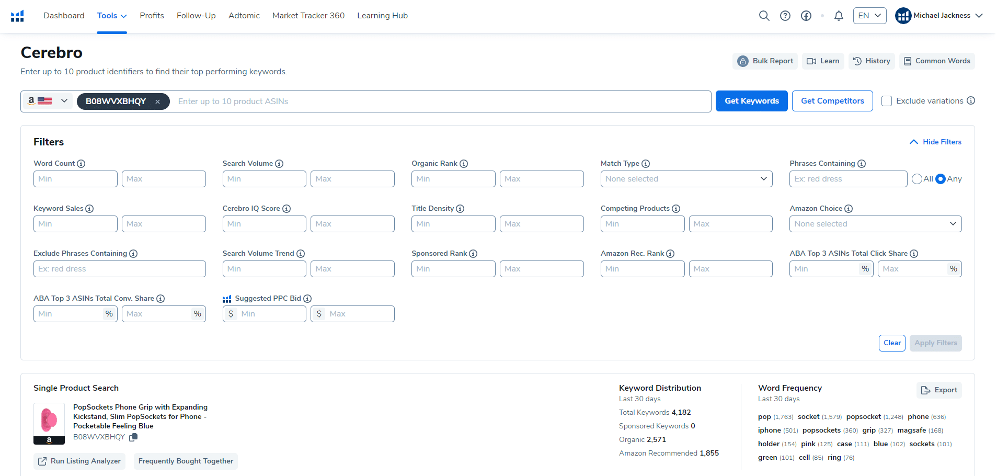Copy ASIN B08WVXBHQY with copy icon
Screen dimensions: 997x476
coord(133,437)
